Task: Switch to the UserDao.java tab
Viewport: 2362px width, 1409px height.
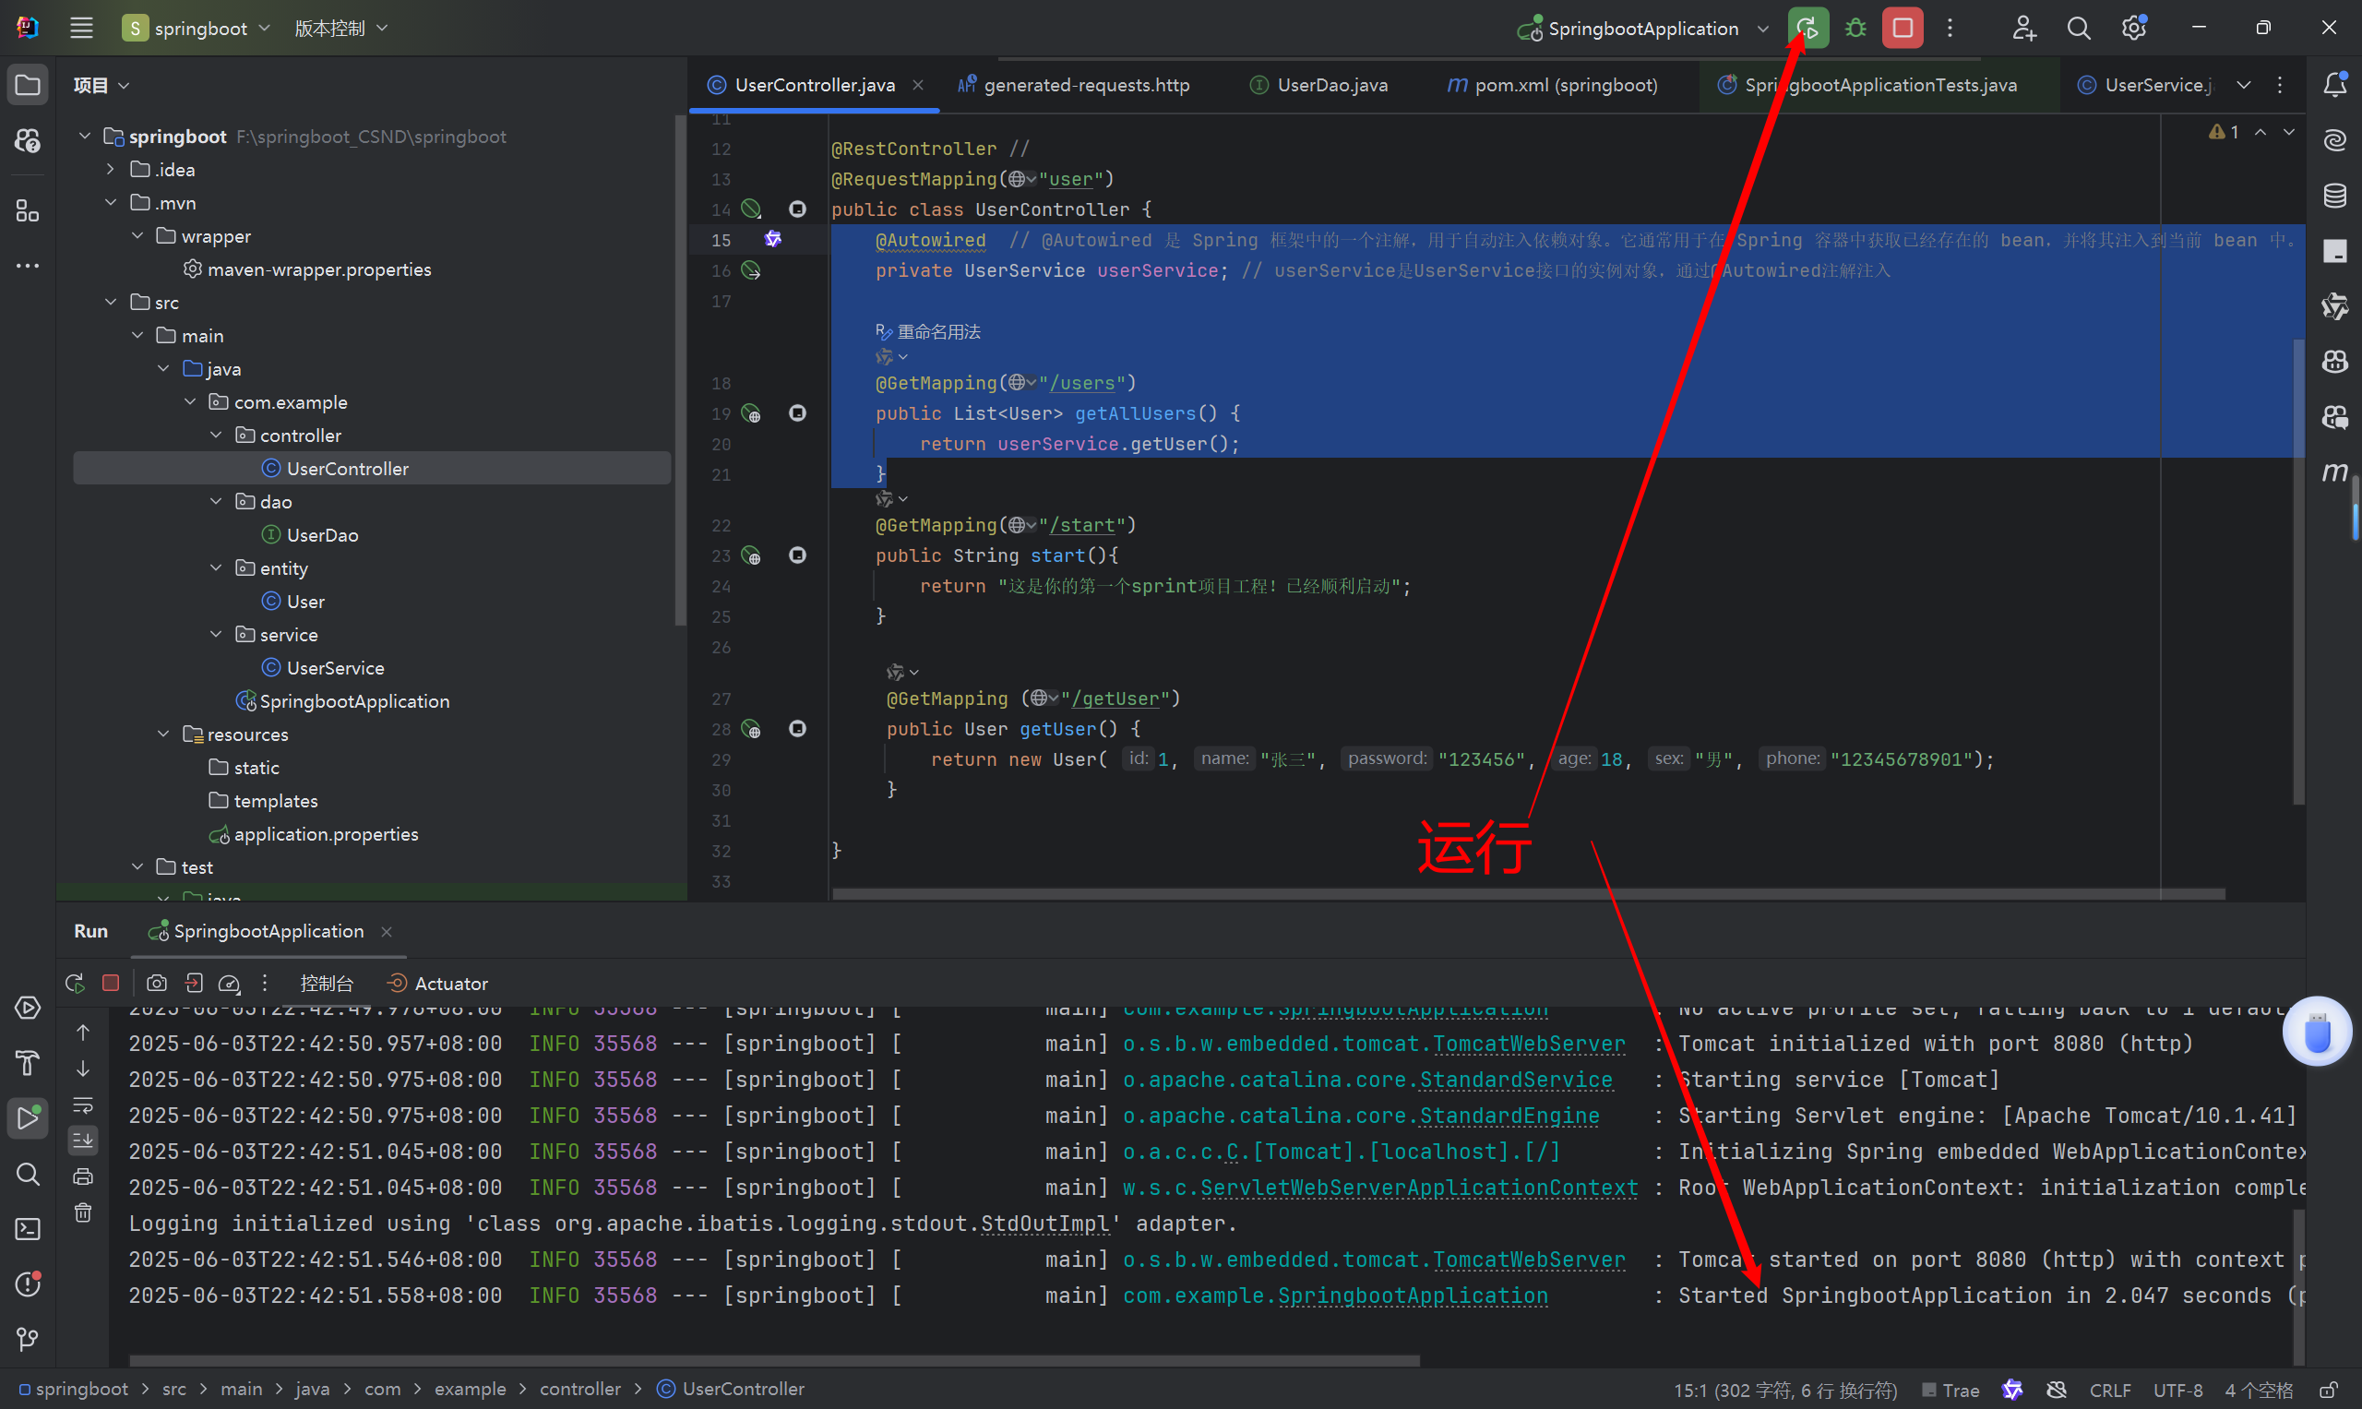Action: [x=1331, y=86]
